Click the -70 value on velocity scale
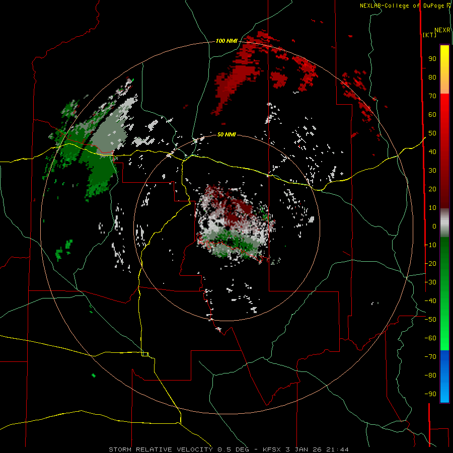The image size is (453, 453). 430,357
